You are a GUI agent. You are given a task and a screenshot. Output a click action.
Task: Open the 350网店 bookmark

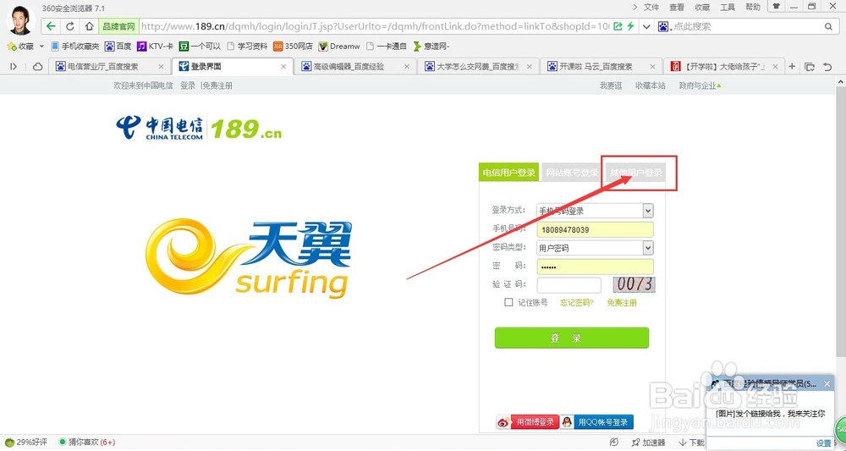(x=293, y=47)
